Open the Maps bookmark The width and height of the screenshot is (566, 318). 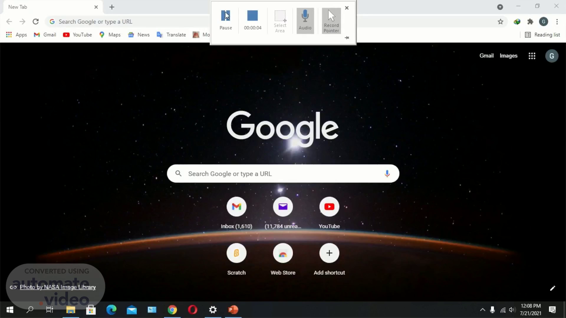110,35
